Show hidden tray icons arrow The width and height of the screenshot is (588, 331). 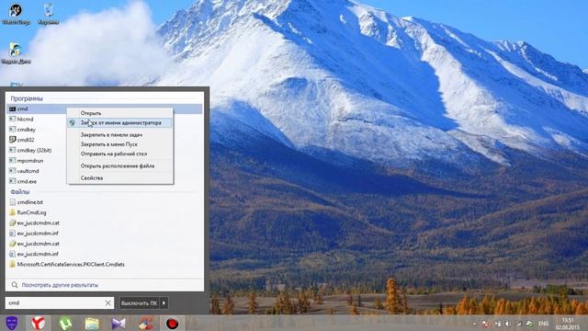(x=474, y=324)
